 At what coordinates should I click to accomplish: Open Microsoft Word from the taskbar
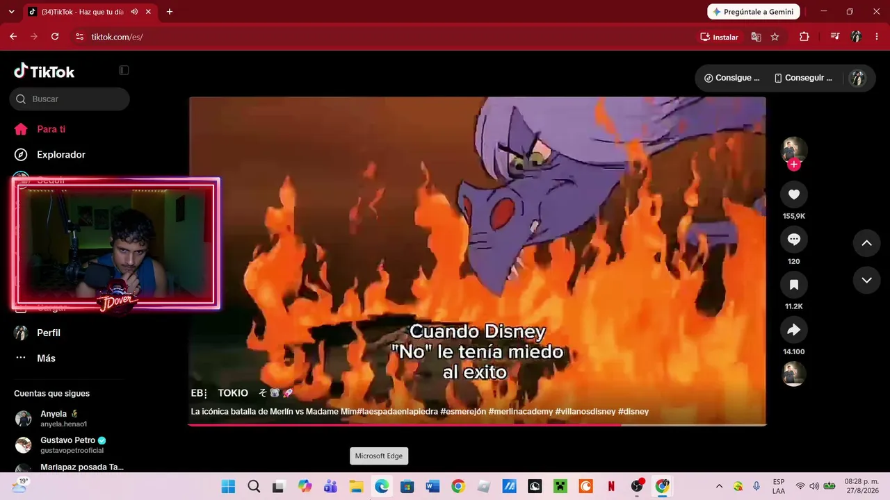coord(432,486)
